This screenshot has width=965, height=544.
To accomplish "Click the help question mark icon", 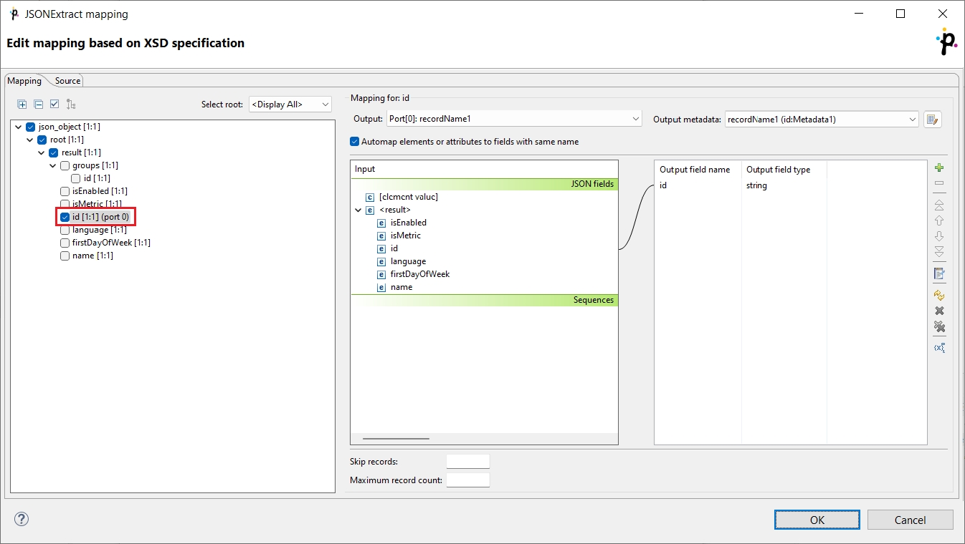I will (x=21, y=520).
